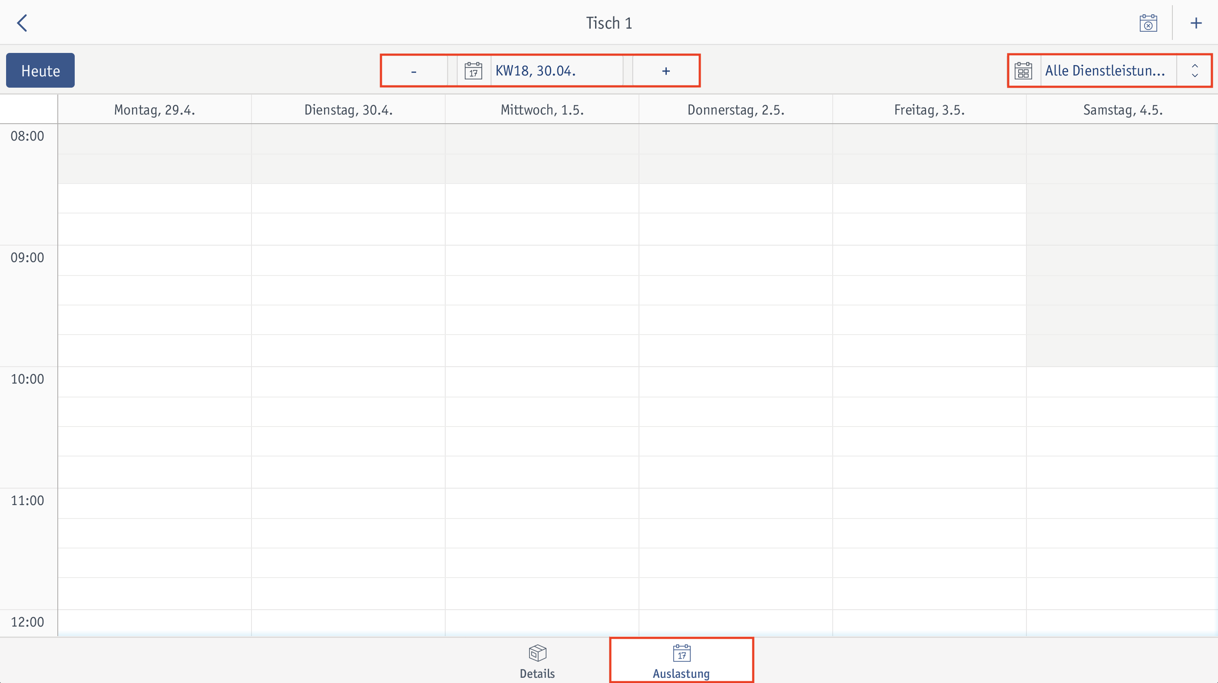Select the Samstag, 4.5. column header
1218x683 pixels.
[x=1122, y=110]
